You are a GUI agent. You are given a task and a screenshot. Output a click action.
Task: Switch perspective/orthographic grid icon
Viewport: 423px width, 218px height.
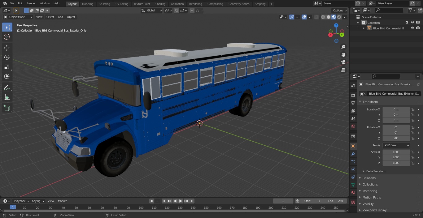[343, 70]
